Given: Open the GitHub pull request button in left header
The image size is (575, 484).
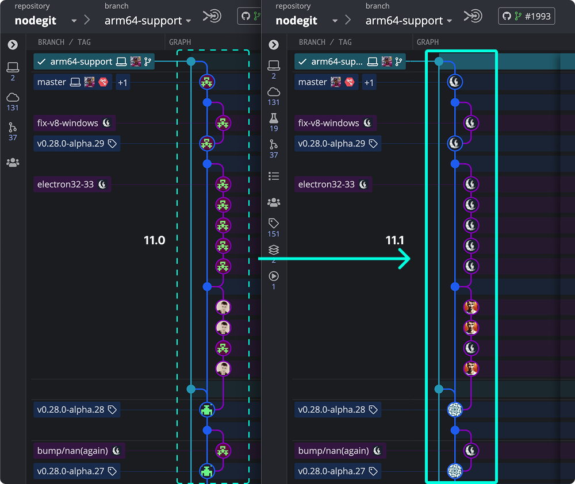Looking at the screenshot, I should (250, 16).
